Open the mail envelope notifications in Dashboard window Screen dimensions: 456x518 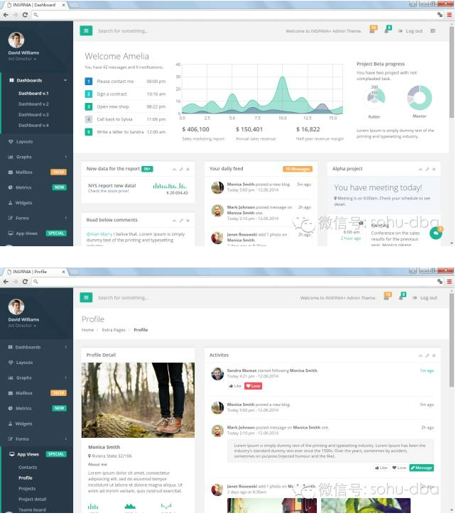pos(373,30)
